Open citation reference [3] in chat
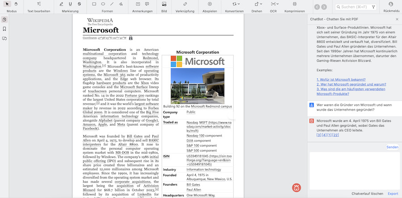The image size is (402, 198). (x=318, y=135)
